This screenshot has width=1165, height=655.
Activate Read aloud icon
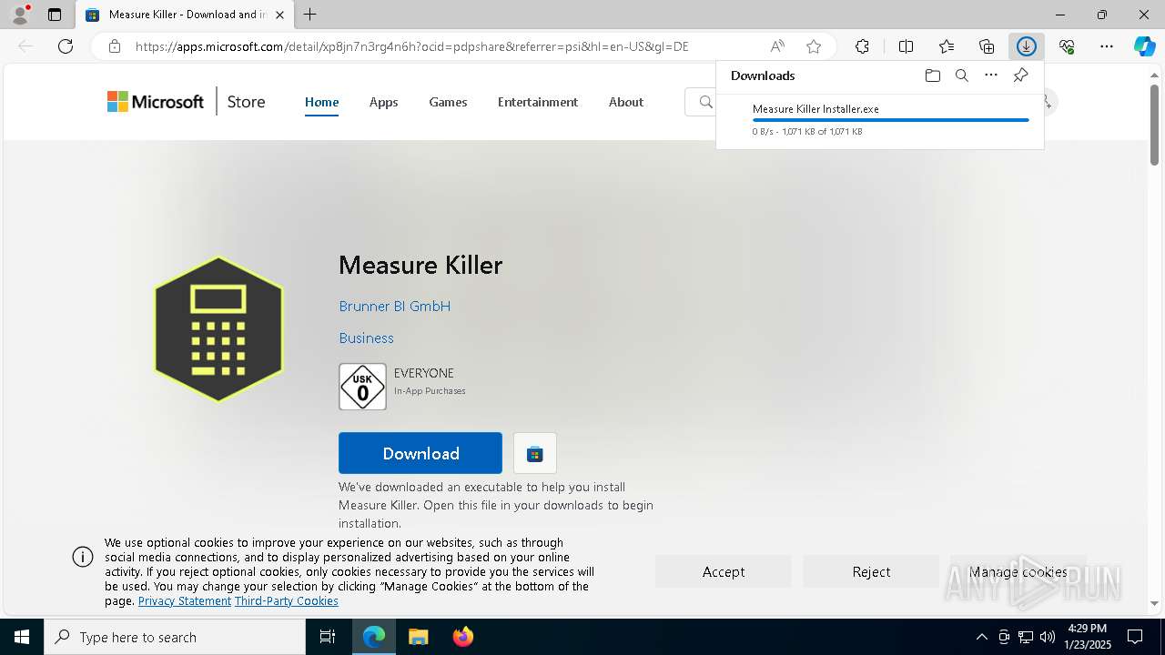(777, 46)
